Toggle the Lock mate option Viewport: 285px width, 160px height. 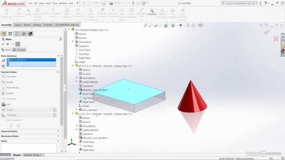[x=6, y=104]
